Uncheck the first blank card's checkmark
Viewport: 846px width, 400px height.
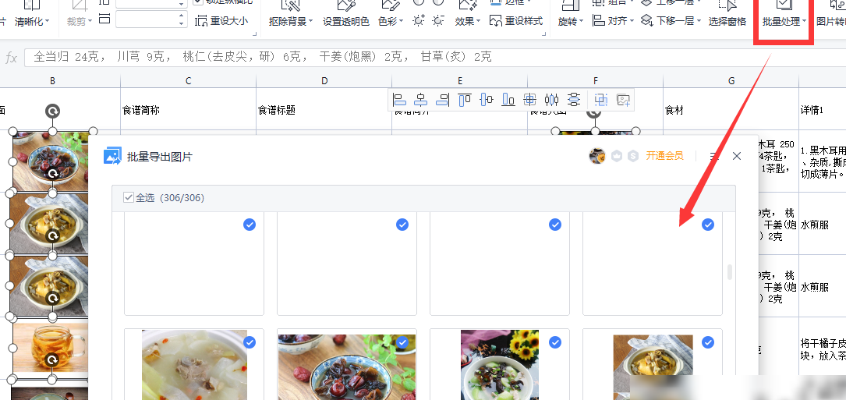[250, 225]
